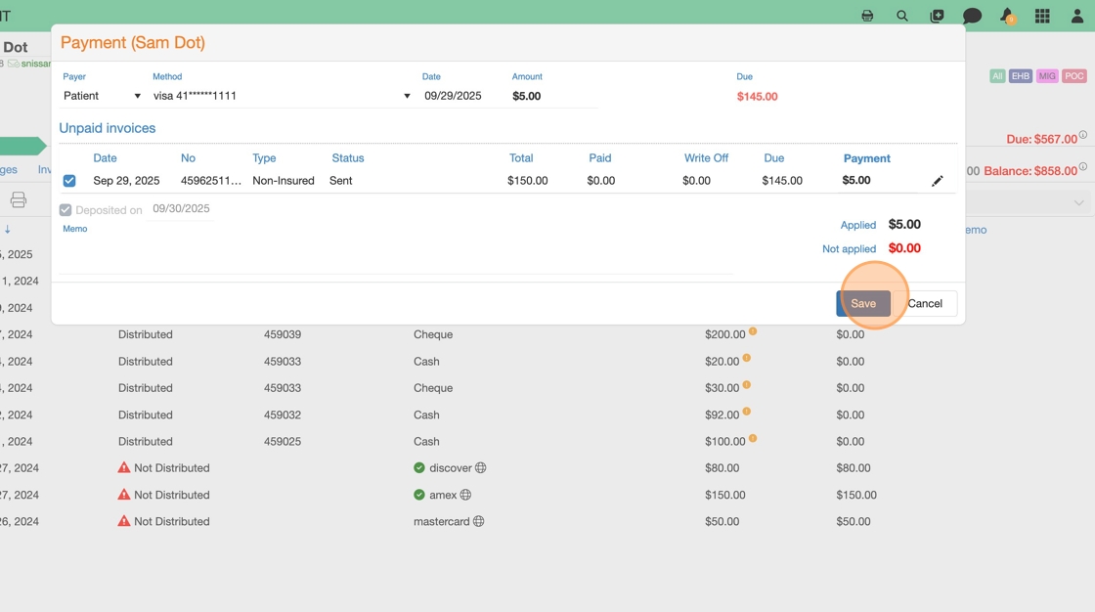This screenshot has width=1095, height=612.
Task: Open the chat messages icon
Action: (972, 16)
